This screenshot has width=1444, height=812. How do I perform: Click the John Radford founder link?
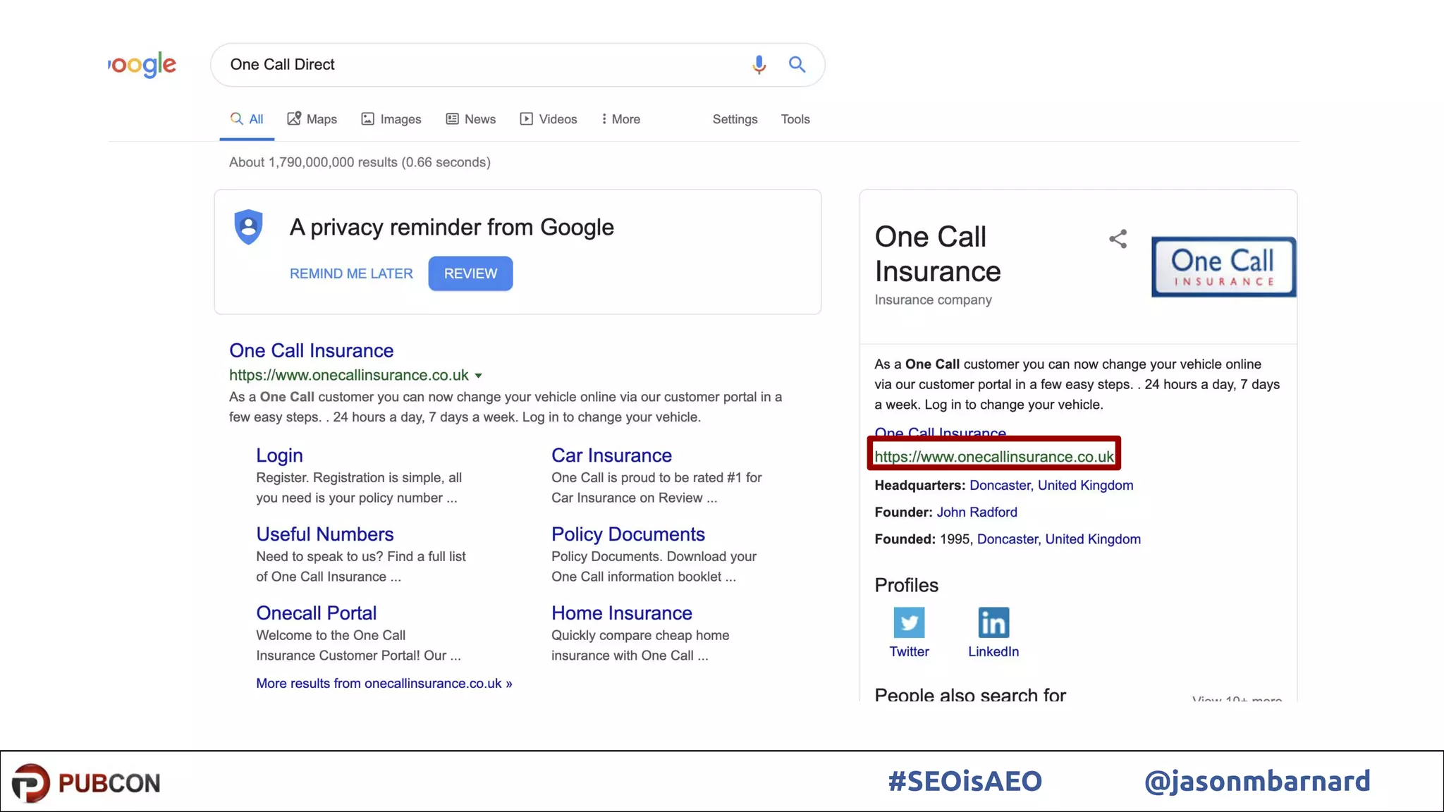977,512
